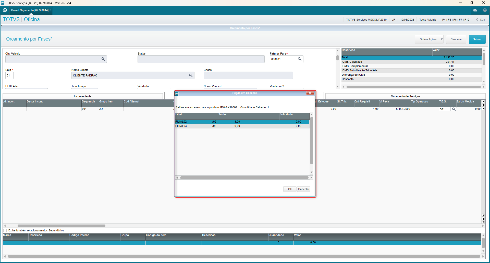Click the Chv Veiculo input field
Screen dimensions: 490x263
[56, 59]
